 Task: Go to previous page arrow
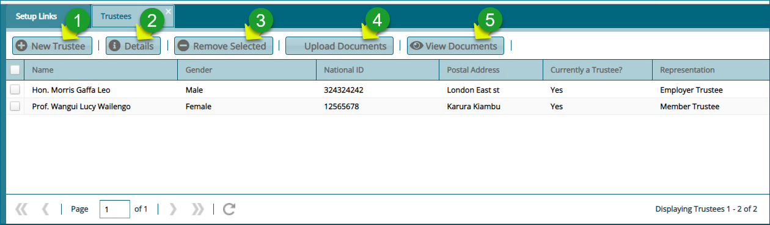[x=45, y=209]
